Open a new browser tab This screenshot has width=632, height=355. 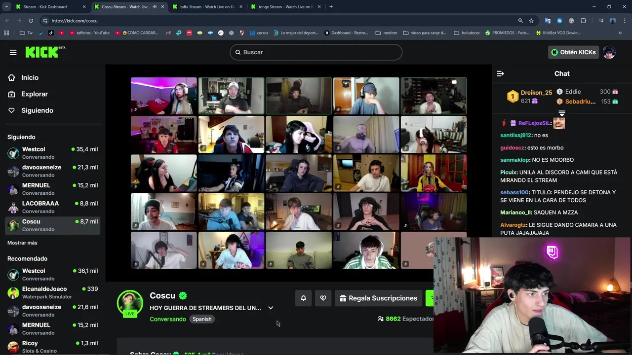331,7
